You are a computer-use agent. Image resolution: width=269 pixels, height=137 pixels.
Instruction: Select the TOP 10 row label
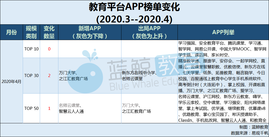(x=32, y=49)
